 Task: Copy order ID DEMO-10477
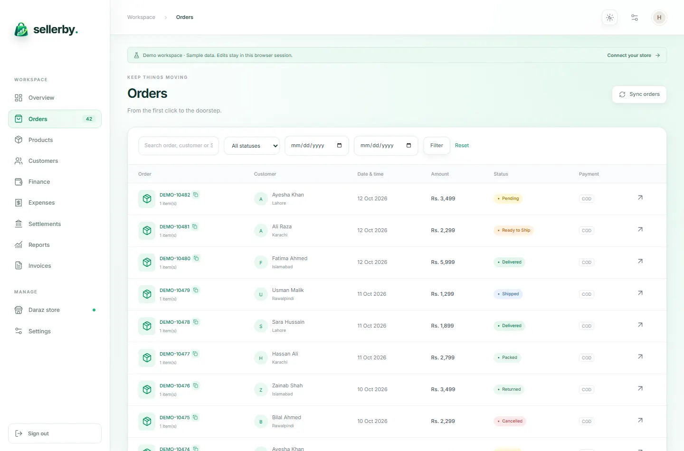click(195, 354)
